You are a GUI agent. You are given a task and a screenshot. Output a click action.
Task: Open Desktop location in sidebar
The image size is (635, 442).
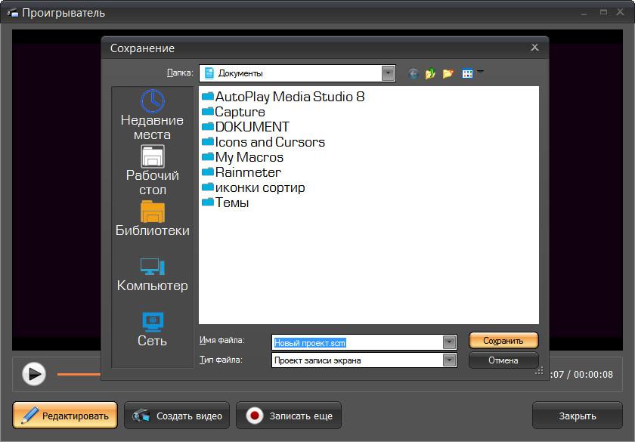(152, 171)
